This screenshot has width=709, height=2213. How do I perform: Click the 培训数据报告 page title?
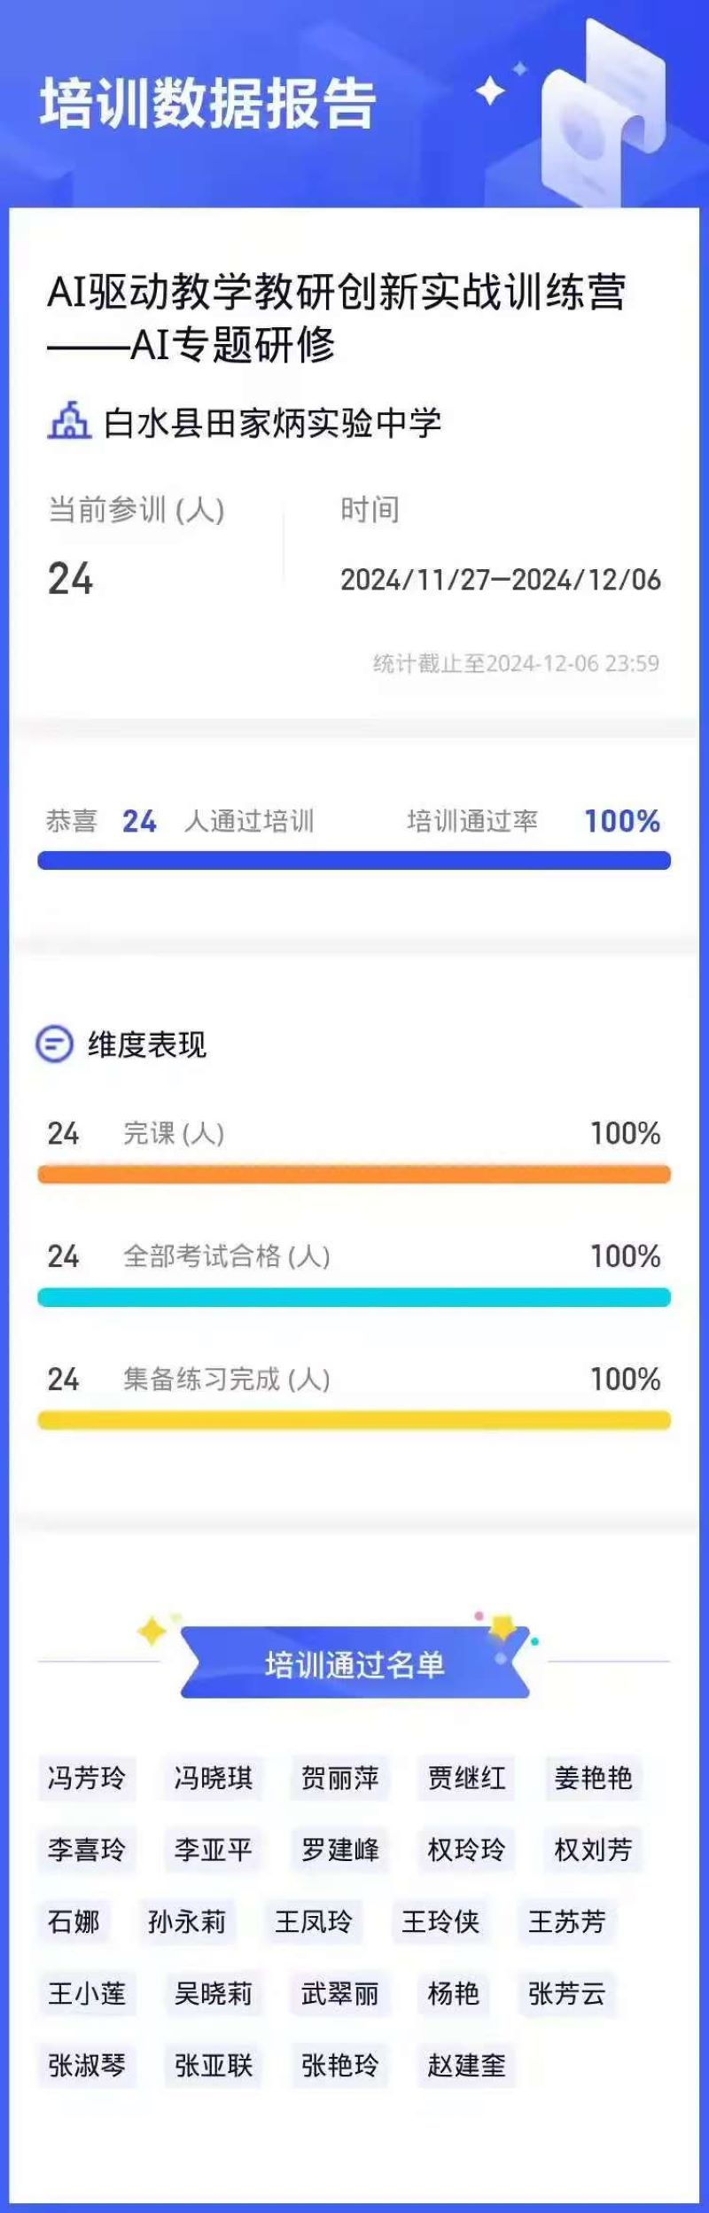pyautogui.click(x=208, y=103)
